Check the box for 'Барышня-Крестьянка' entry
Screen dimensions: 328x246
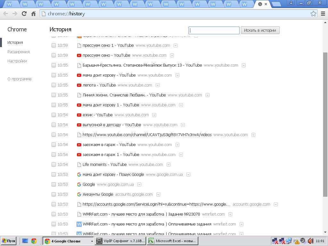(53, 65)
